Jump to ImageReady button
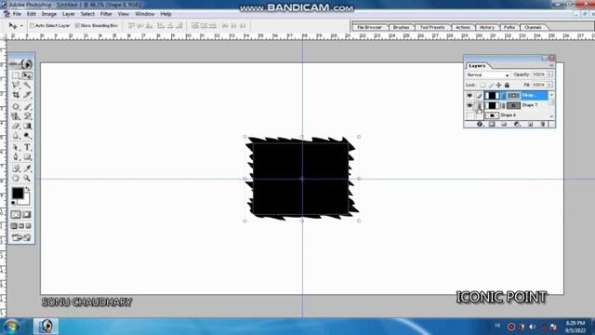Viewport: 595px width, 335px height. pyautogui.click(x=21, y=238)
